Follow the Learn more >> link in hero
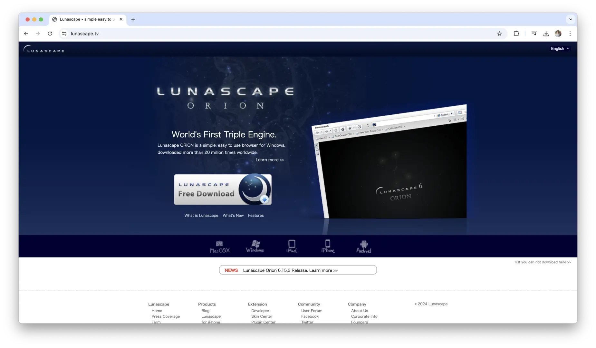This screenshot has width=596, height=348. (x=270, y=160)
